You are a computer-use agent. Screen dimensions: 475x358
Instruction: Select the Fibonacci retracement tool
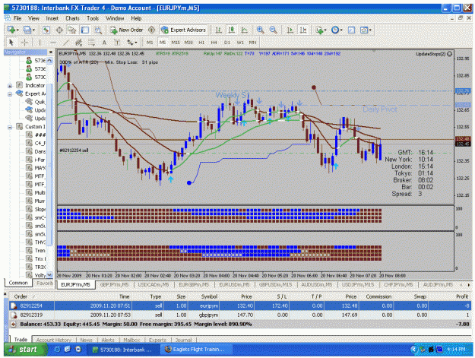tap(91, 42)
